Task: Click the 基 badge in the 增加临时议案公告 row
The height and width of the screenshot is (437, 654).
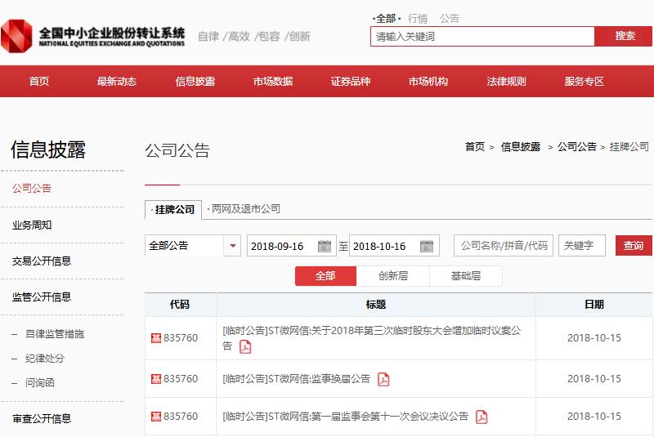Action: (x=156, y=338)
